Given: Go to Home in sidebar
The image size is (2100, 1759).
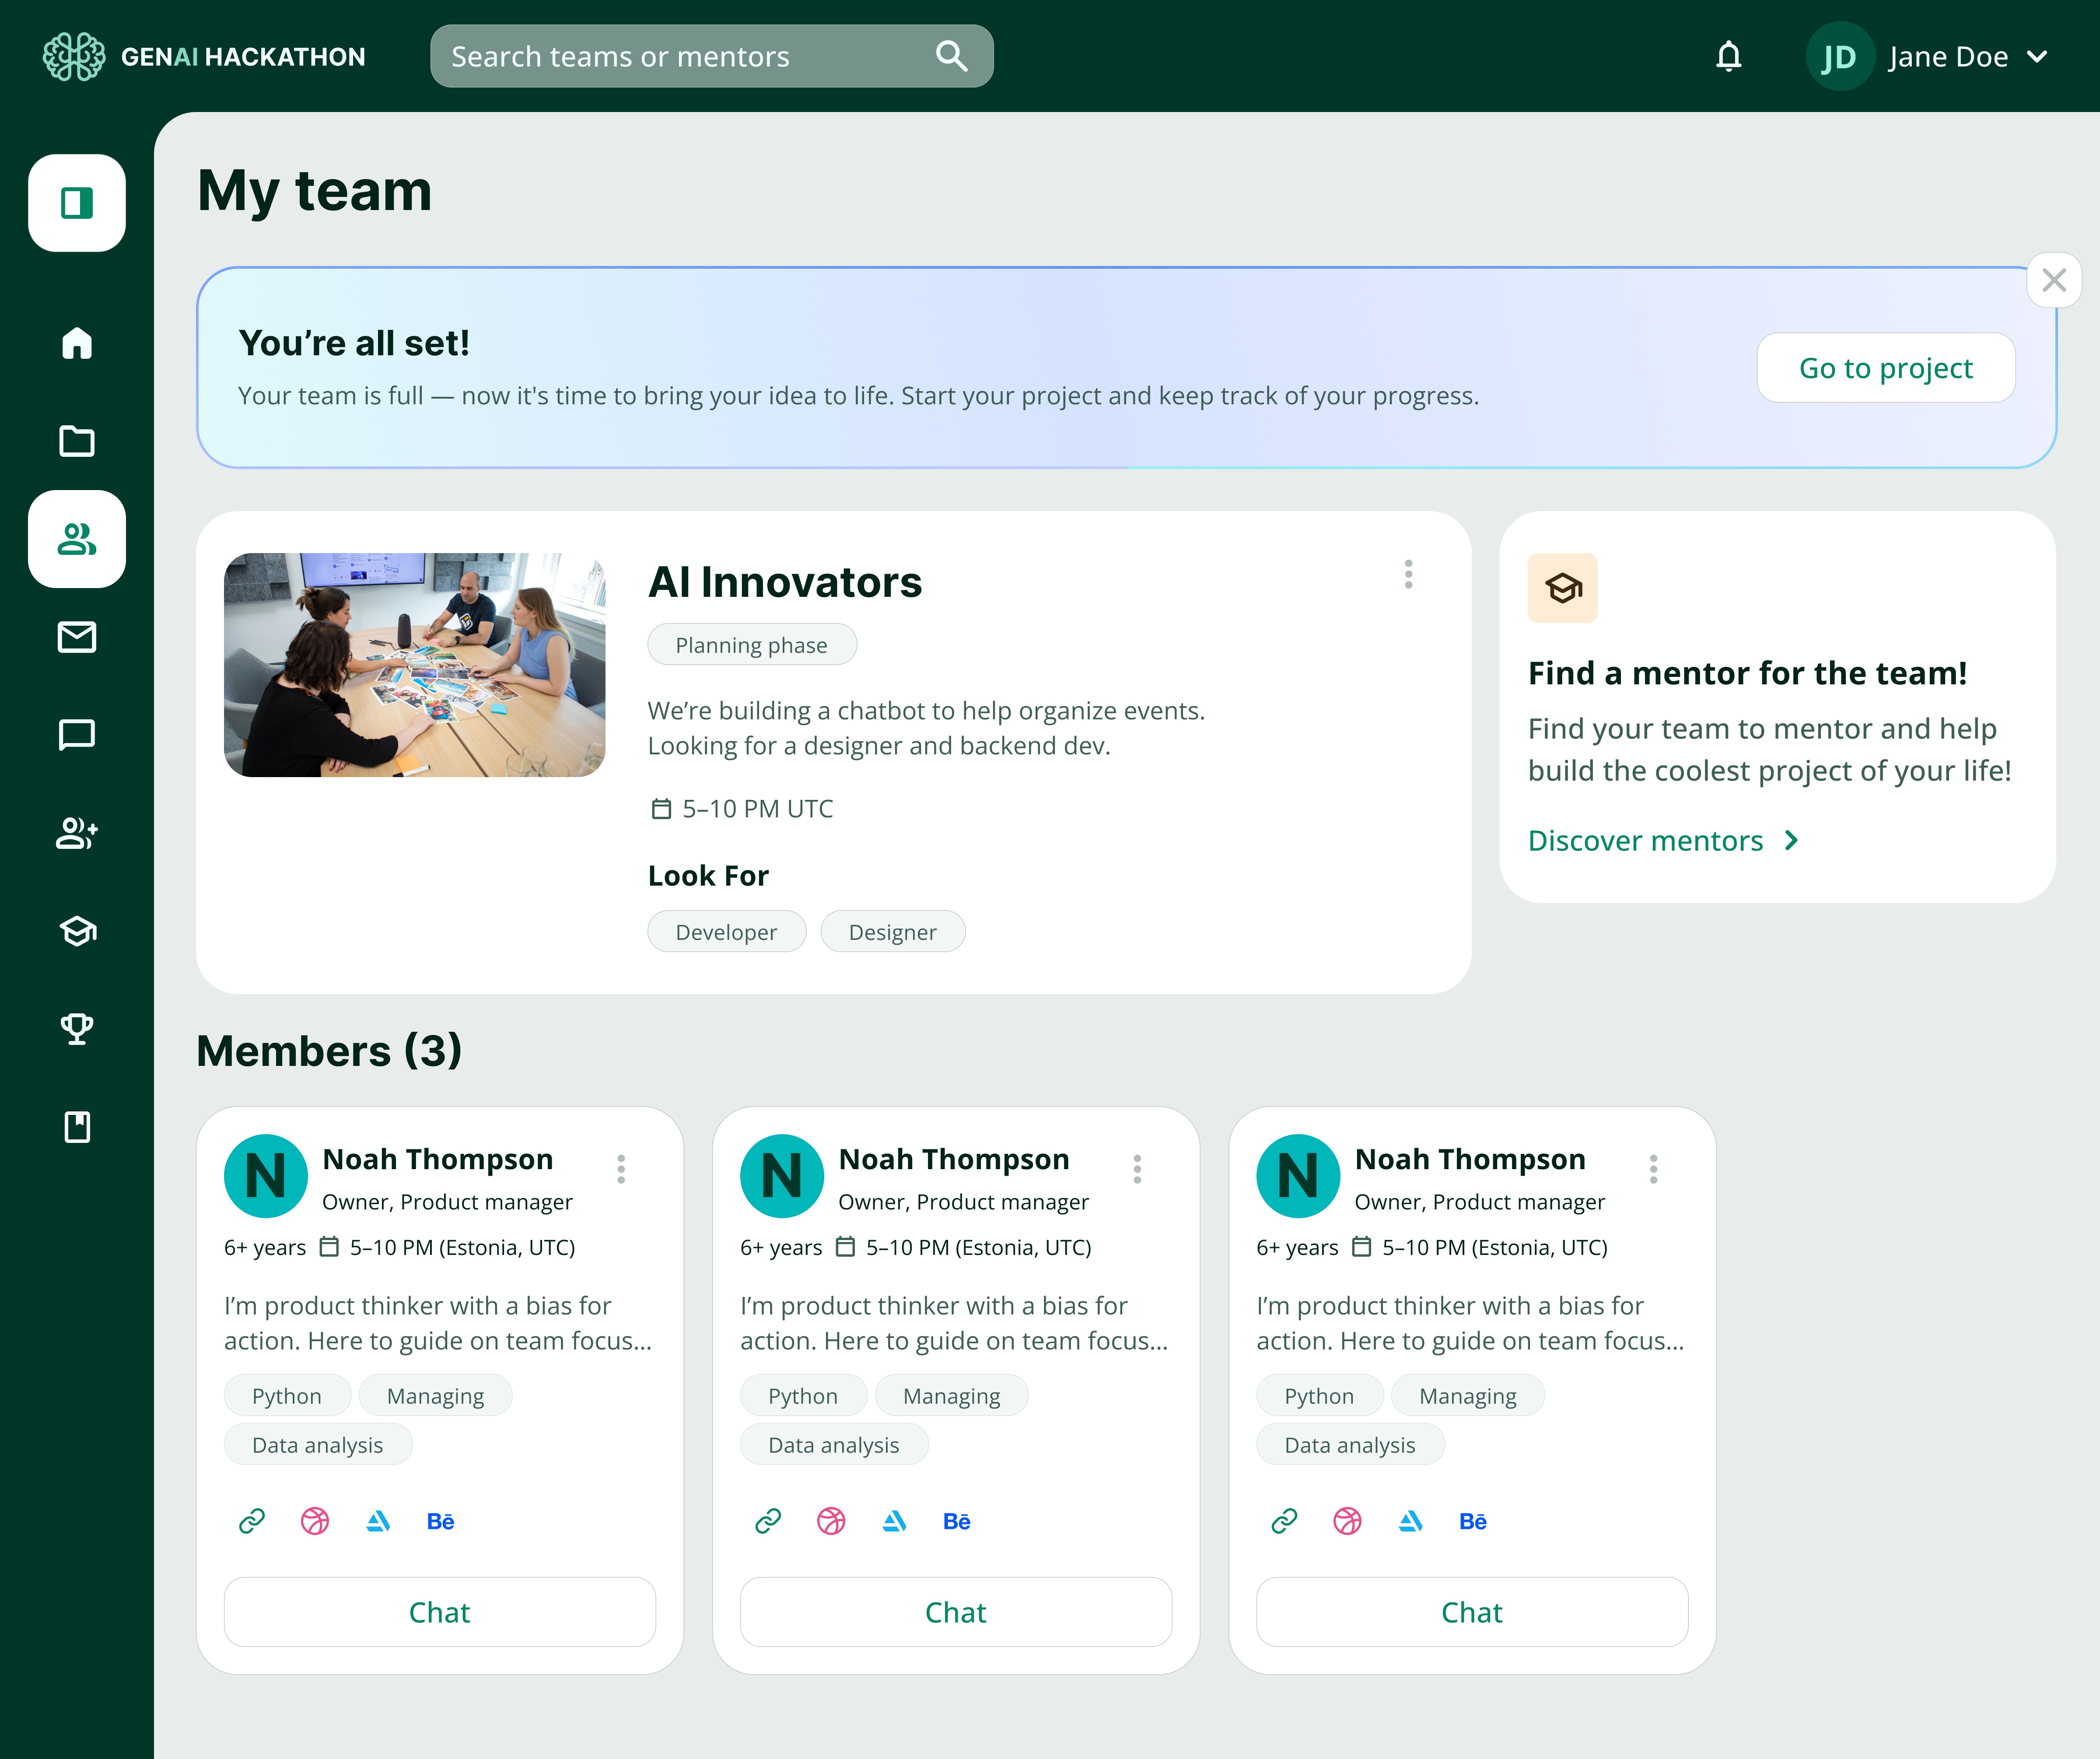Looking at the screenshot, I should tap(77, 343).
